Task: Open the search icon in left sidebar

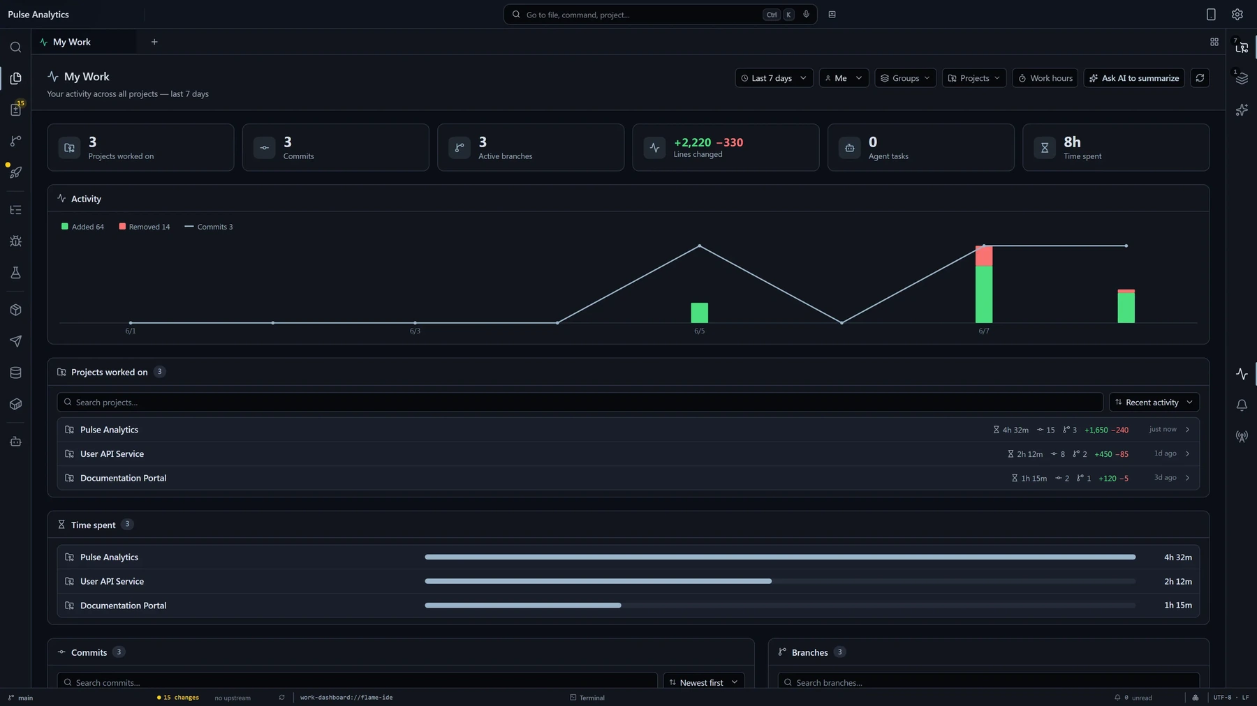Action: (15, 47)
